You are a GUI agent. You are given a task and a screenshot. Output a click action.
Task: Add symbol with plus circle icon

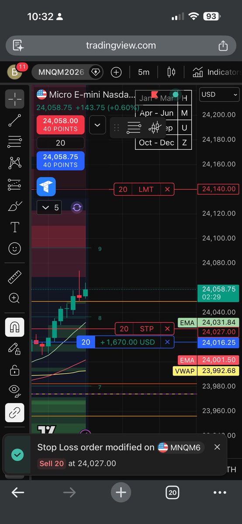click(116, 72)
